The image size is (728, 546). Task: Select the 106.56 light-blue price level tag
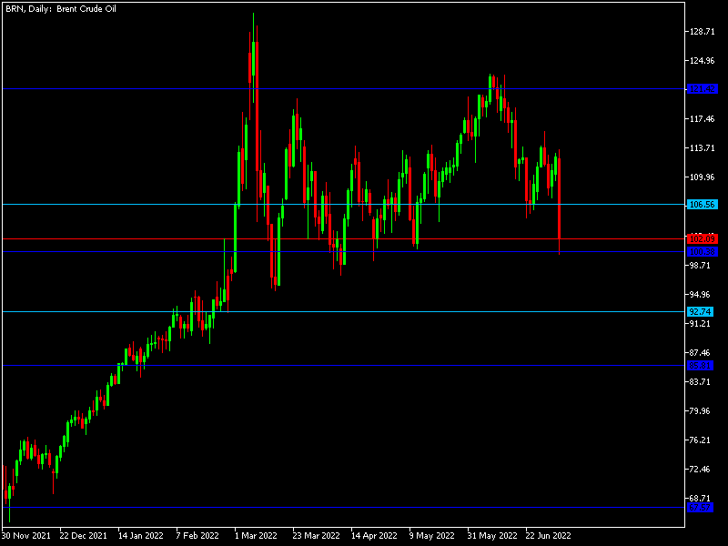702,204
